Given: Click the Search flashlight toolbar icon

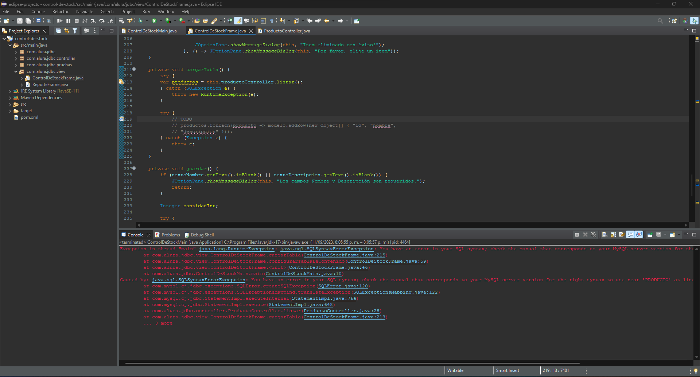Looking at the screenshot, I should click(x=214, y=21).
